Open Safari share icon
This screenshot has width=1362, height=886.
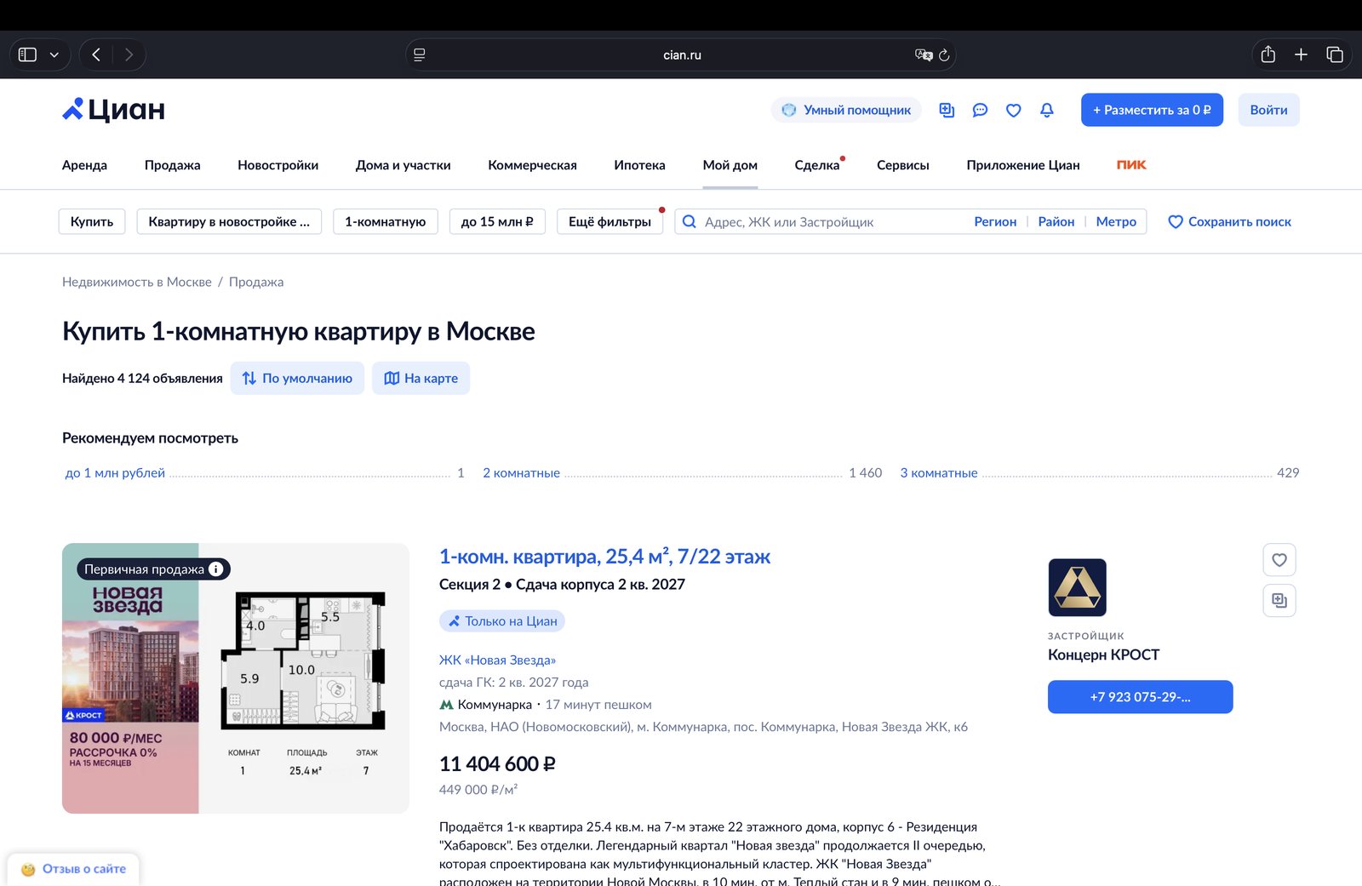[1268, 54]
